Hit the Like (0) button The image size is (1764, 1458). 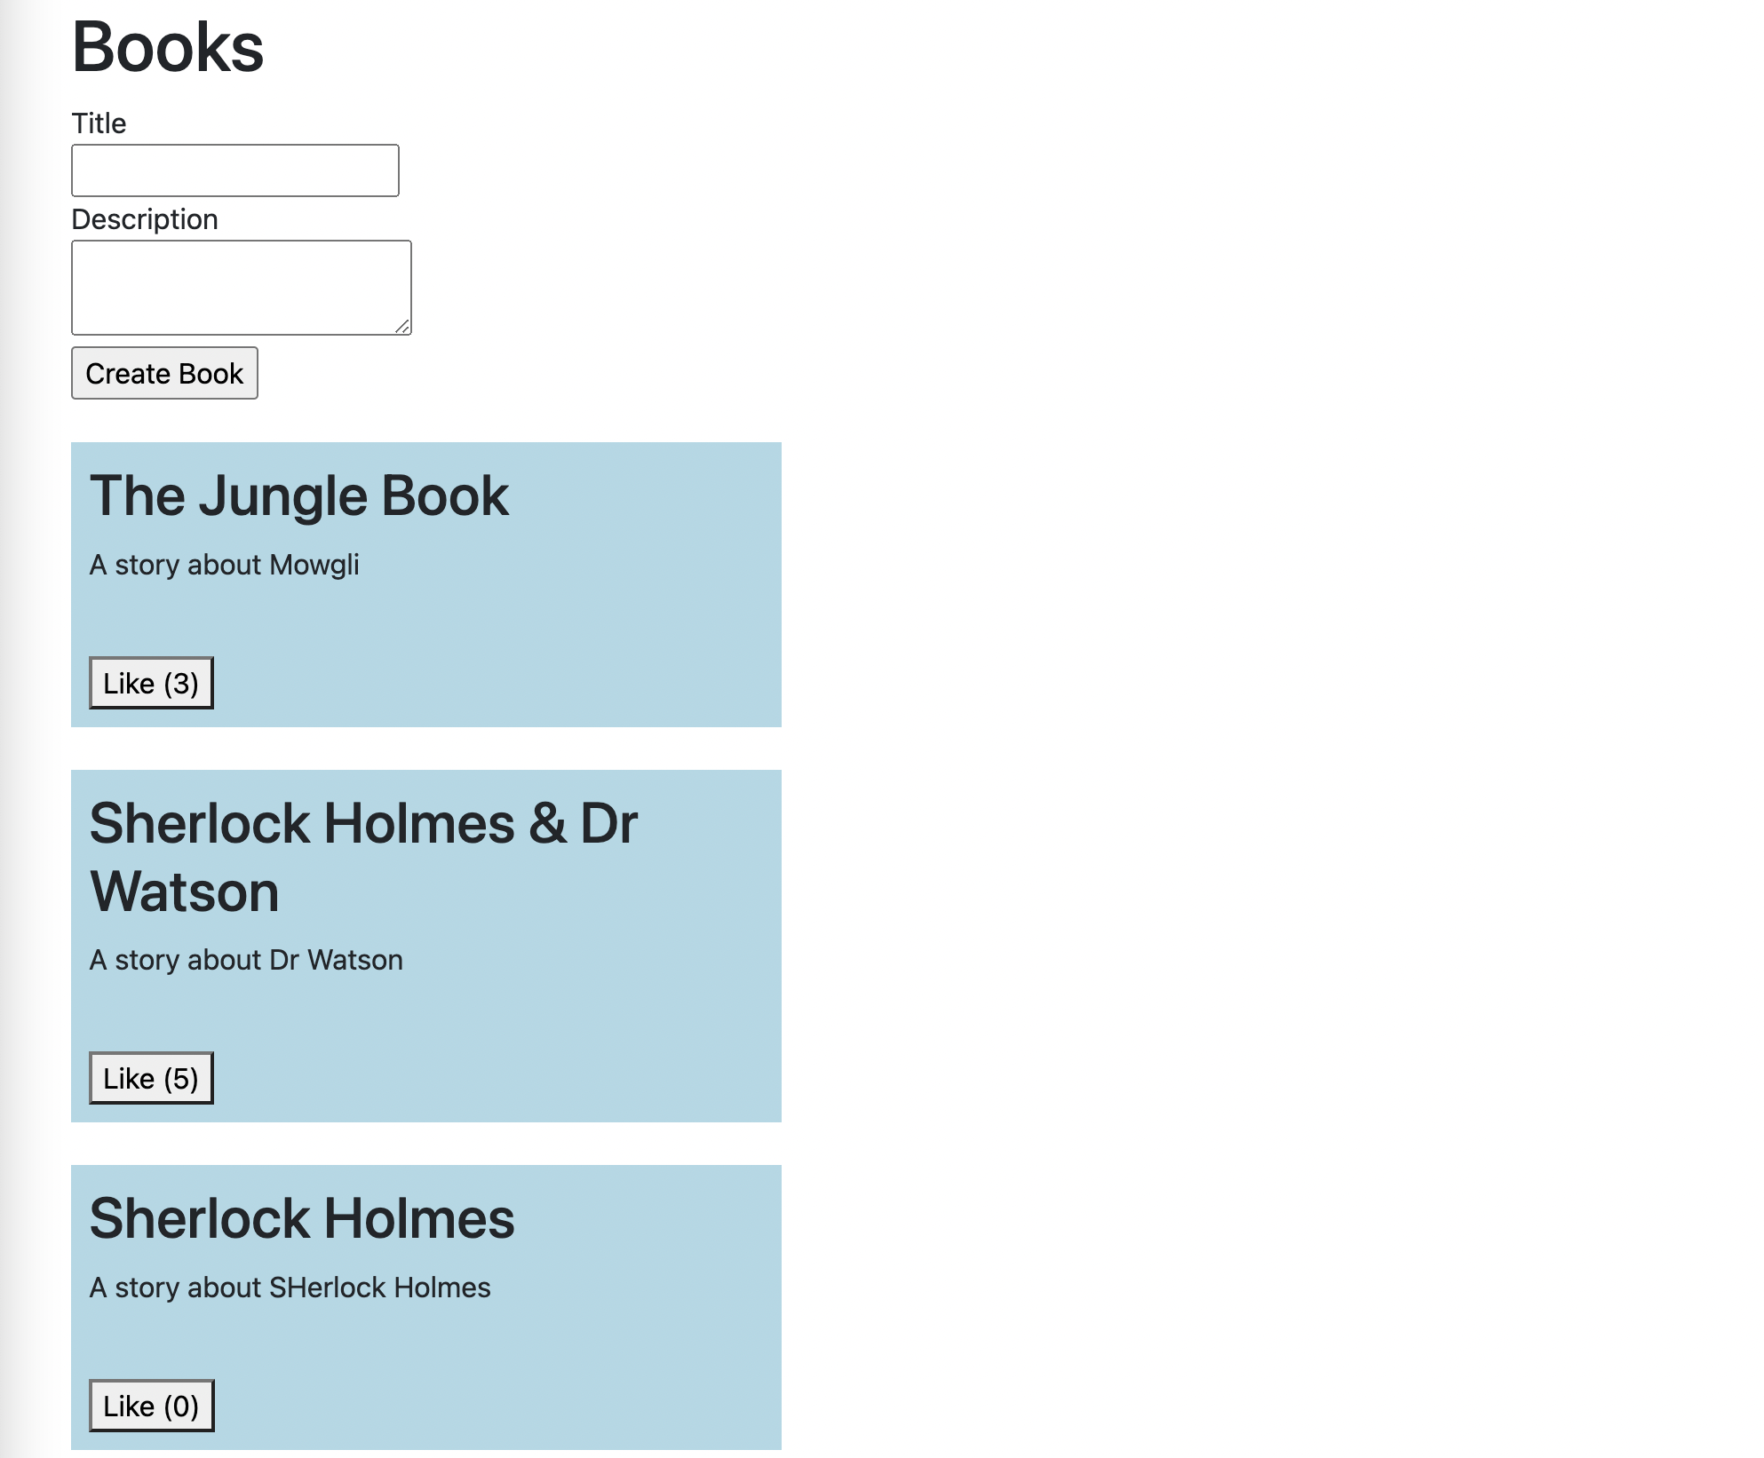(x=151, y=1406)
